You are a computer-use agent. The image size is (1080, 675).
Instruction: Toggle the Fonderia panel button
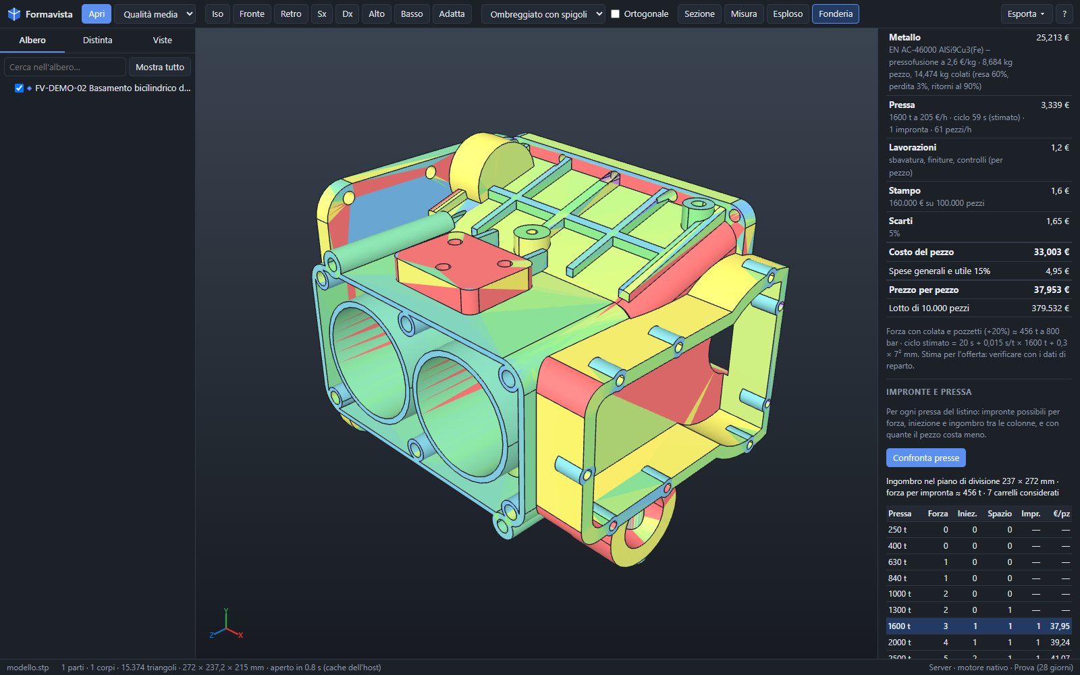835,14
